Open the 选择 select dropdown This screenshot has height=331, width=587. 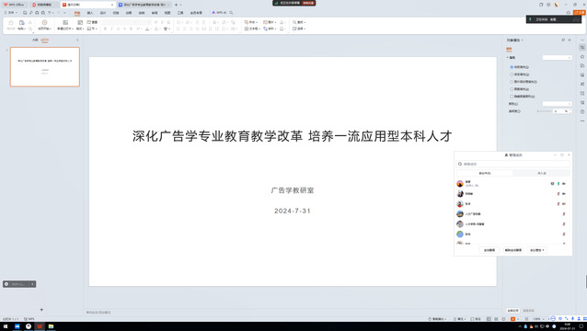click(x=299, y=29)
